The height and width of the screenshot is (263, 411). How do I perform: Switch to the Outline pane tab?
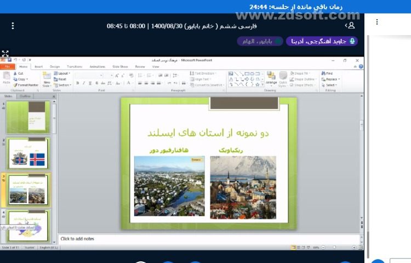point(25,96)
